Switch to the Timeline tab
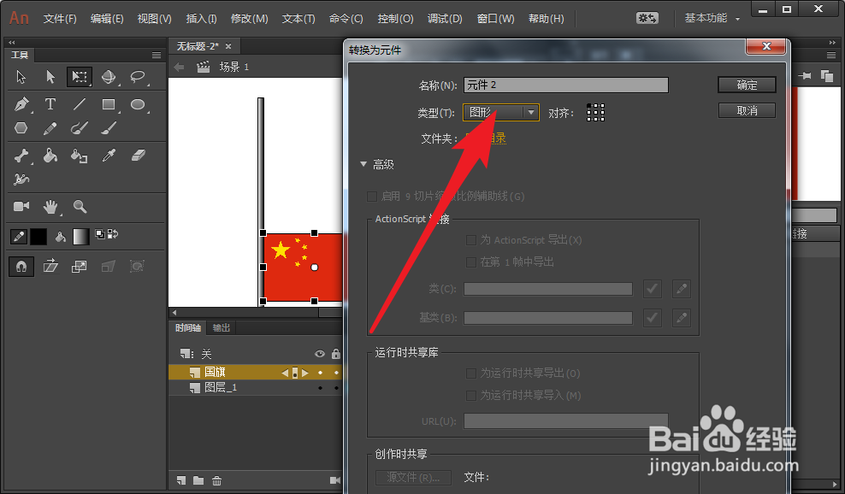 (x=188, y=327)
